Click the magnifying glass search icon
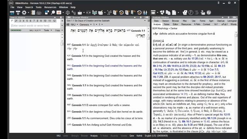 point(53,13)
